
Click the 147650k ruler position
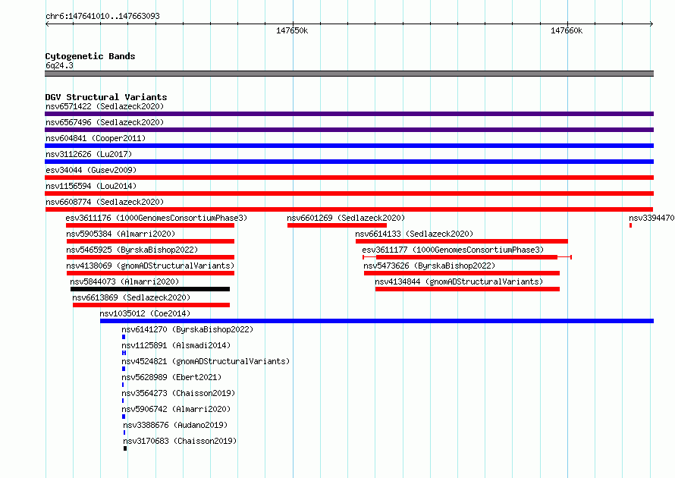292,30
